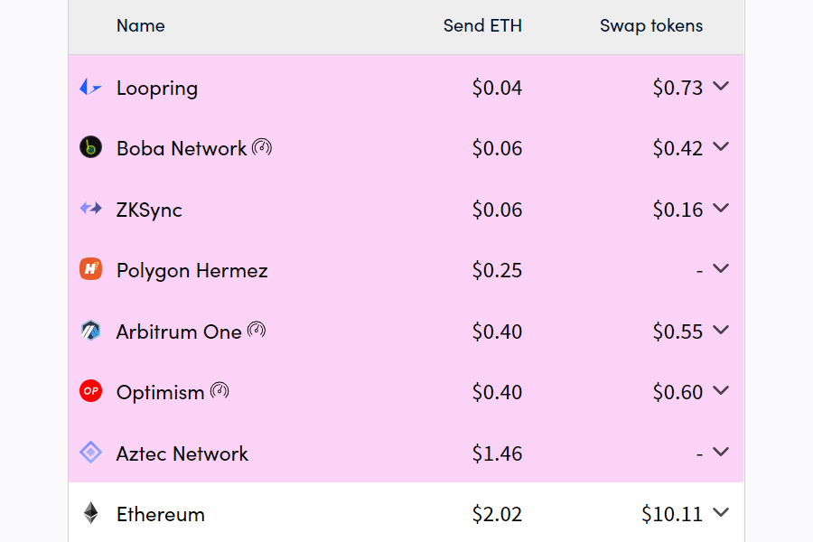Click the Ethereum diamond logo icon
The image size is (813, 542).
(x=90, y=513)
